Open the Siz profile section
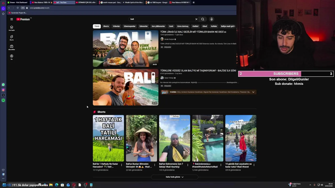 pos(12,57)
